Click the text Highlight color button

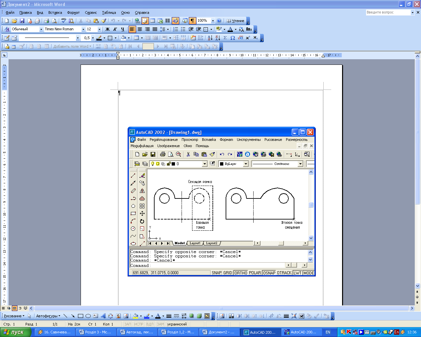pyautogui.click(x=219, y=29)
